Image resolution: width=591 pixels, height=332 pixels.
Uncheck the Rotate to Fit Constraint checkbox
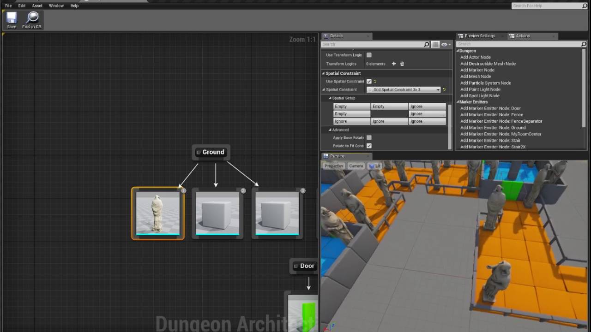pyautogui.click(x=369, y=146)
